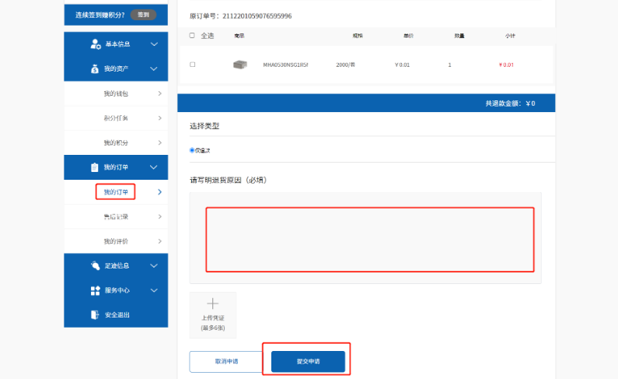Click the 基本信息 user icon
This screenshot has height=379, width=618.
coord(96,44)
